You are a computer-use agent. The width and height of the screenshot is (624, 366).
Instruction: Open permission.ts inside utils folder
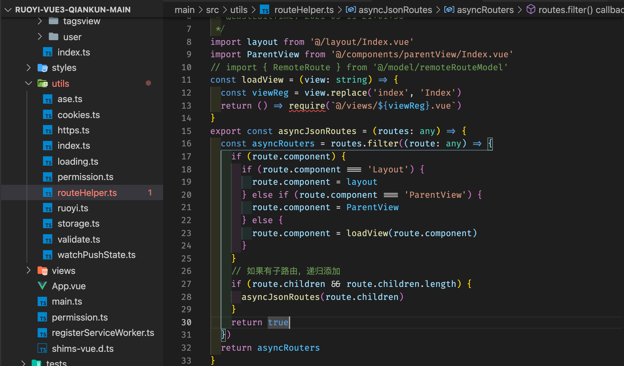tap(85, 177)
